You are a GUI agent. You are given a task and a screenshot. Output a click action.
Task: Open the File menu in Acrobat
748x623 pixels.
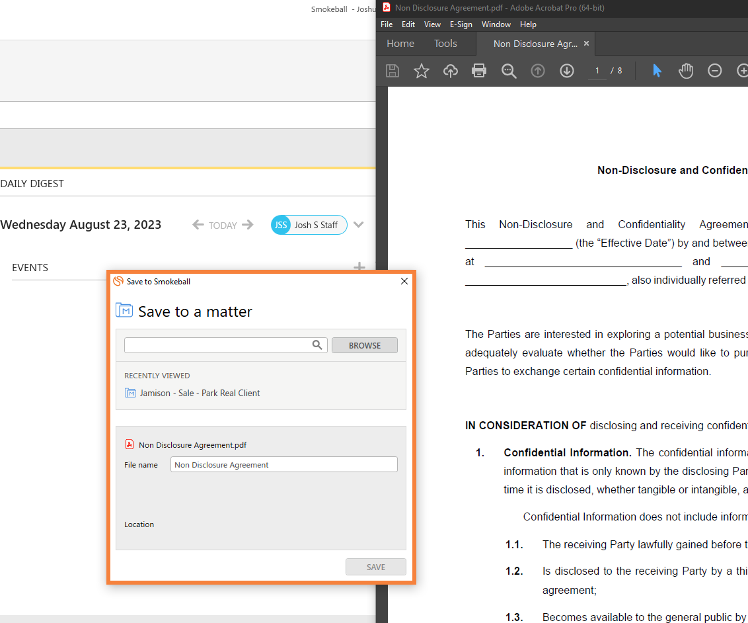387,24
